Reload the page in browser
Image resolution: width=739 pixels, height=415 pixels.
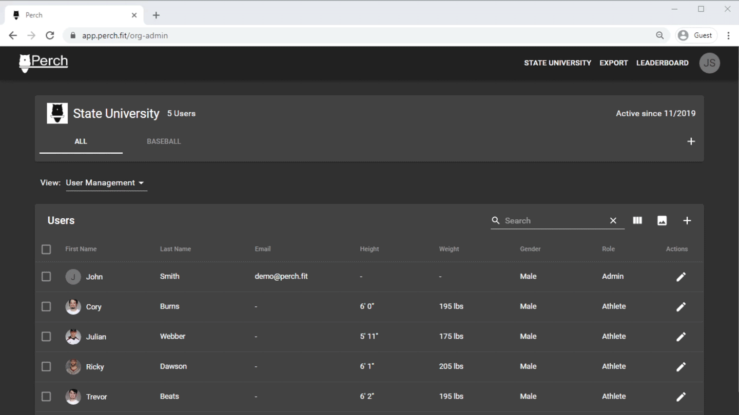[x=50, y=35]
